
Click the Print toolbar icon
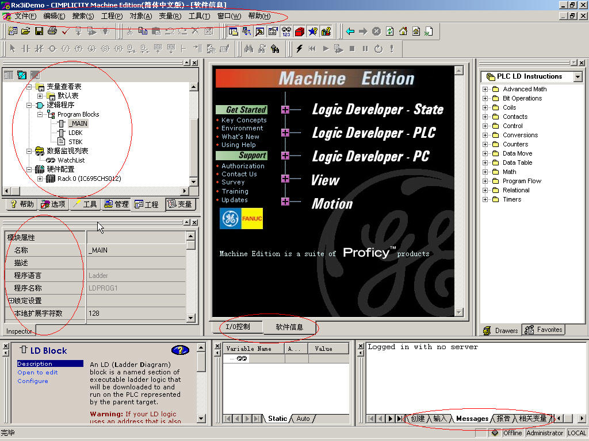52,31
